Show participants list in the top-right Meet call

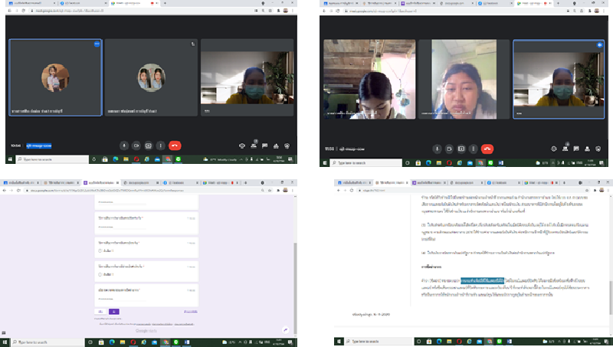[566, 149]
